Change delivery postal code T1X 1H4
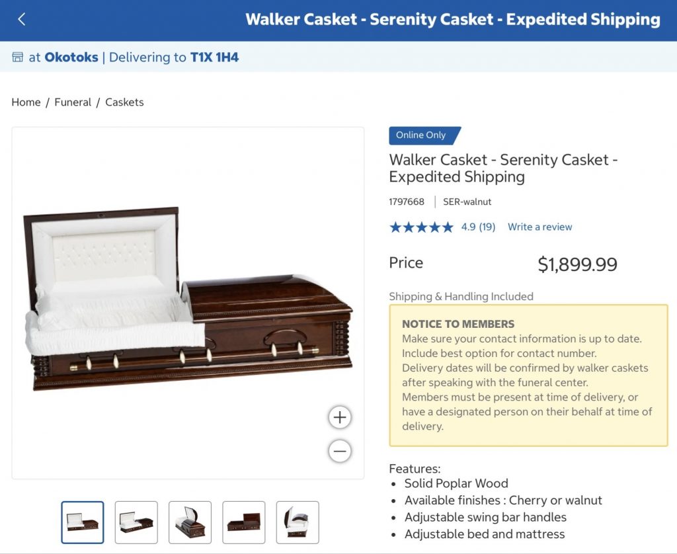The height and width of the screenshot is (554, 677). [214, 58]
